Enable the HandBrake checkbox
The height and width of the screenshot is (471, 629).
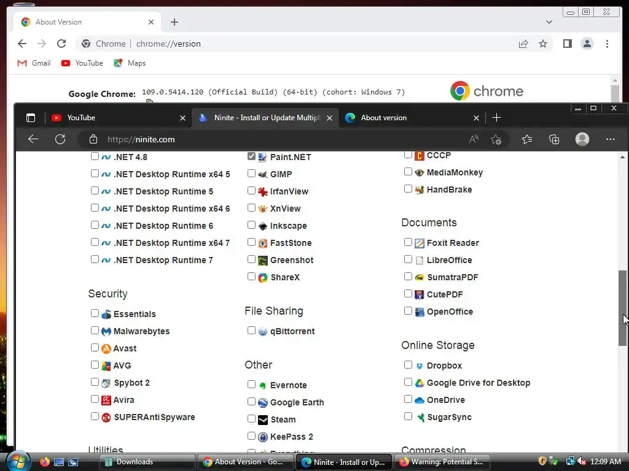point(408,189)
